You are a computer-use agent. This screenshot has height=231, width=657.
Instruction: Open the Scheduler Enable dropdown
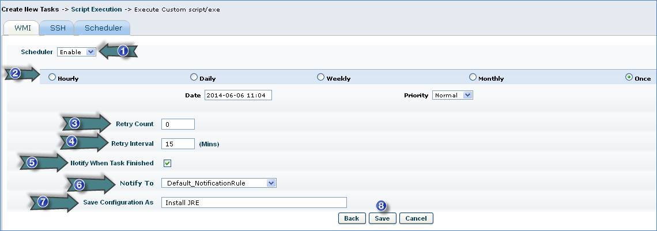pyautogui.click(x=76, y=52)
